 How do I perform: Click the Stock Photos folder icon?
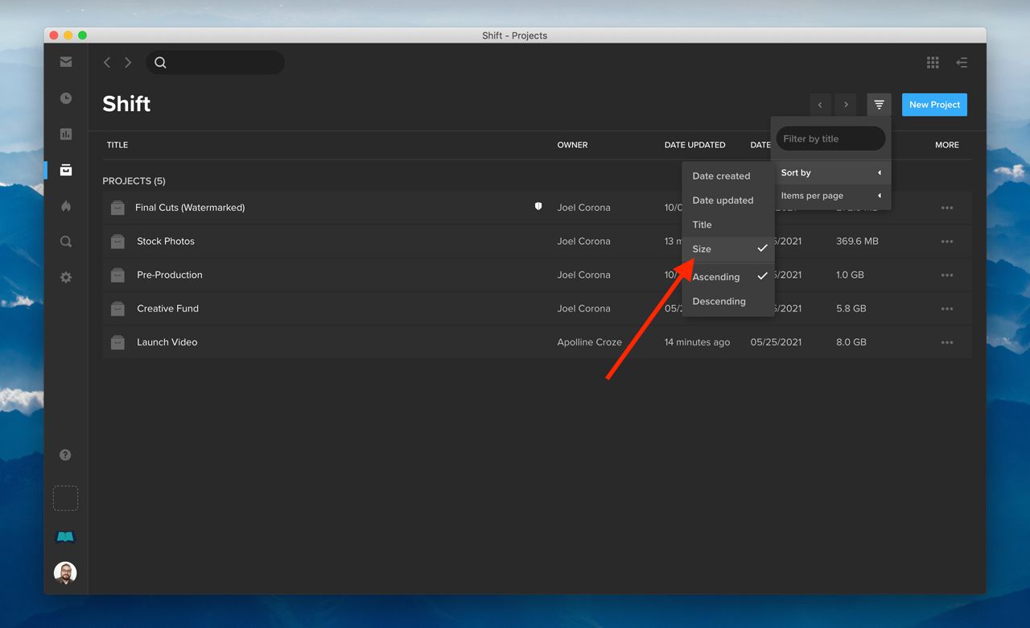click(117, 242)
